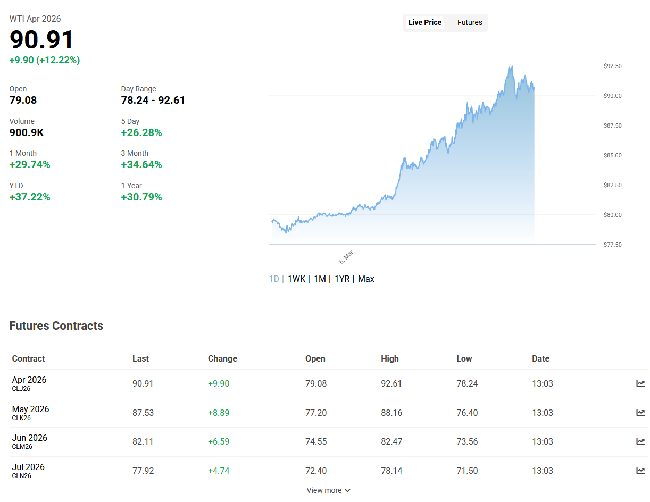Screen dimensions: 650x502
Task: Click the Jul 2026 high 78.14
Action: click(391, 471)
